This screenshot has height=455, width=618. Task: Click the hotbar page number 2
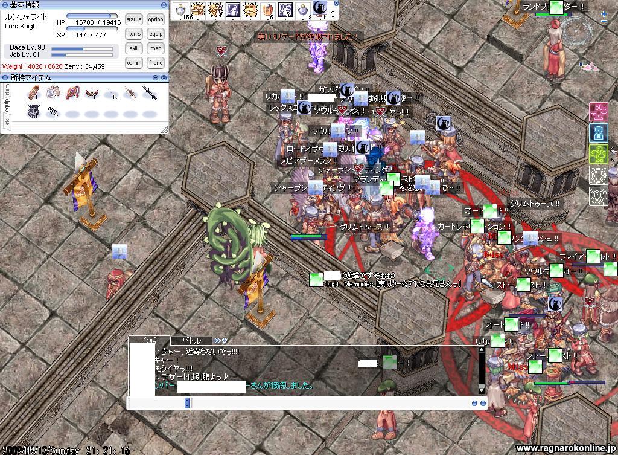pos(333,15)
